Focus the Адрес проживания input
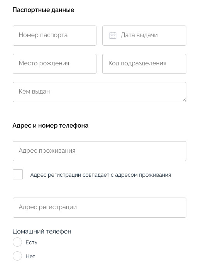The image size is (213, 266). (100, 151)
